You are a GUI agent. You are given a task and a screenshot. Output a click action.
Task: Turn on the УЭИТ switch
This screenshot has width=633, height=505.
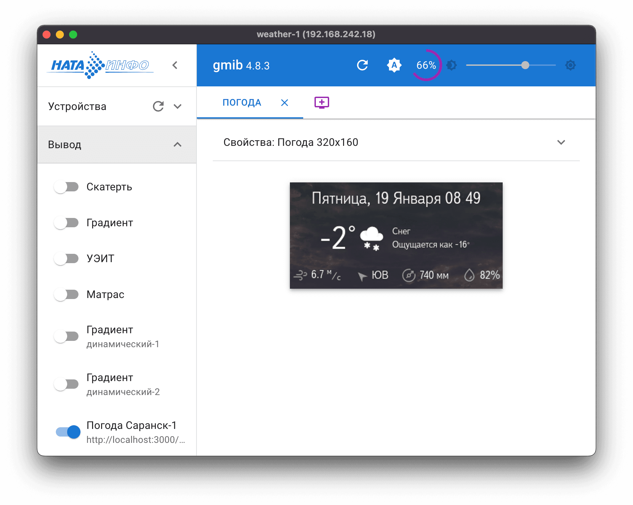click(66, 258)
